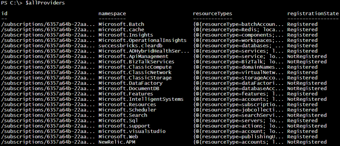Image resolution: width=340 pixels, height=146 pixels.
Task: Click the $allProviders command text
Action: [x=41, y=3]
